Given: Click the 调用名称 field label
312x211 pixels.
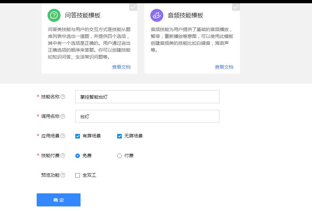Looking at the screenshot, I should pos(50,116).
